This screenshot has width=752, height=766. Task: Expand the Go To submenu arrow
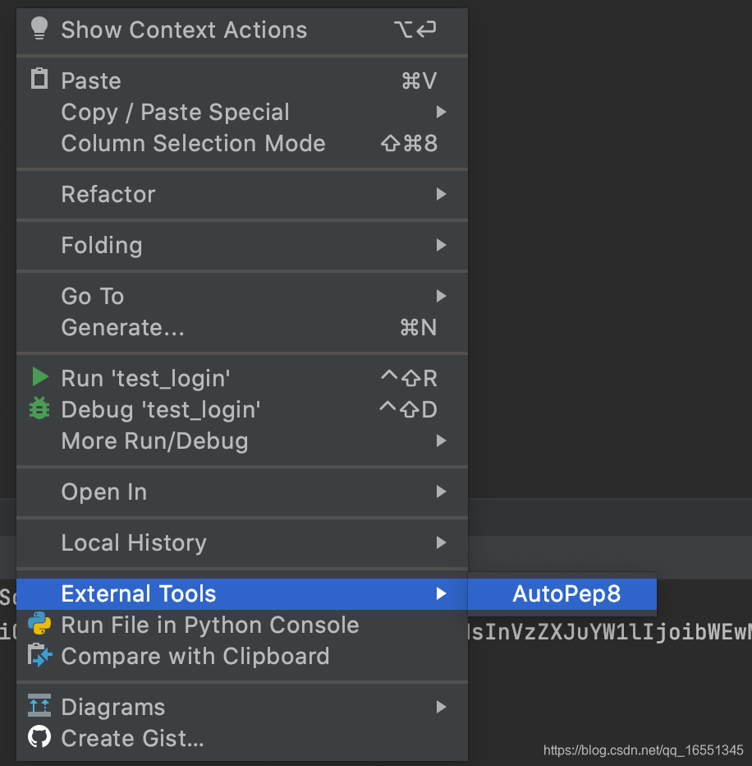tap(442, 296)
